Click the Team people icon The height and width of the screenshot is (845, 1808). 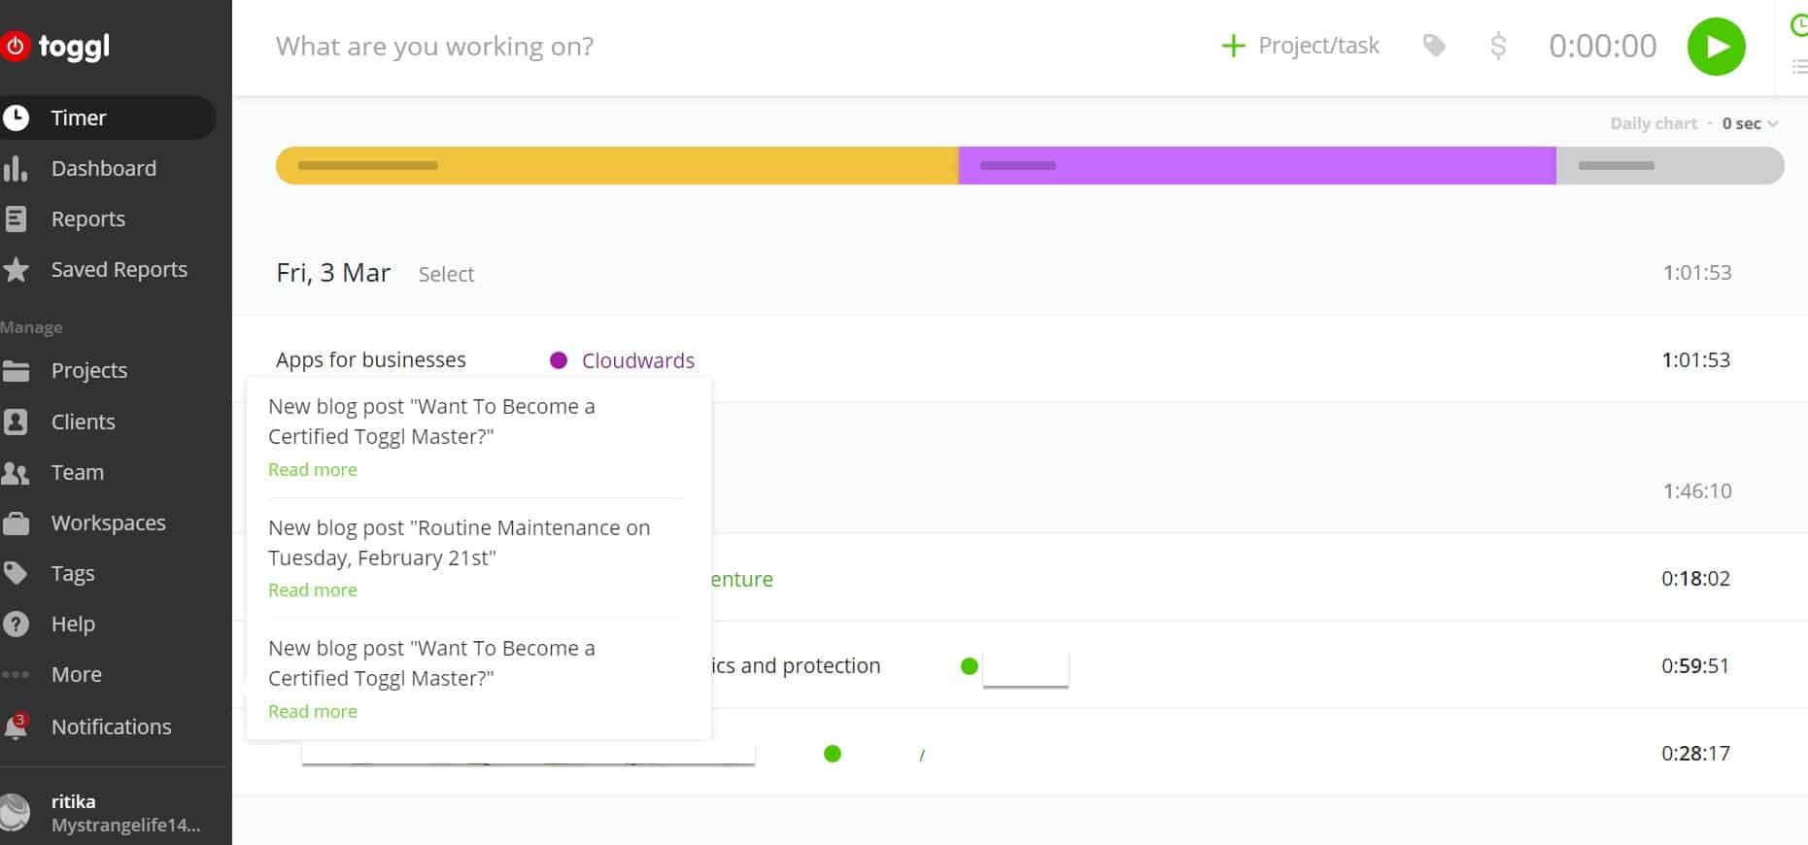tap(16, 473)
